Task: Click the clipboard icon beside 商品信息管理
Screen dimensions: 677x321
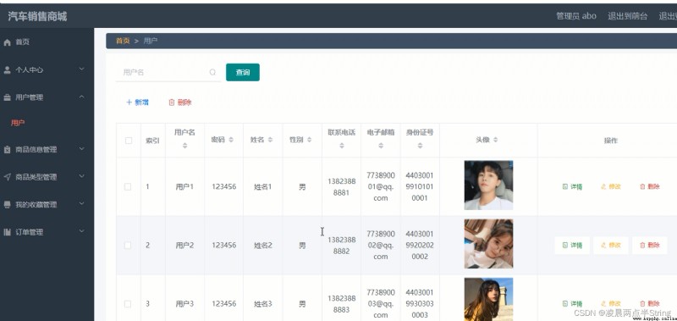Action: [7, 149]
